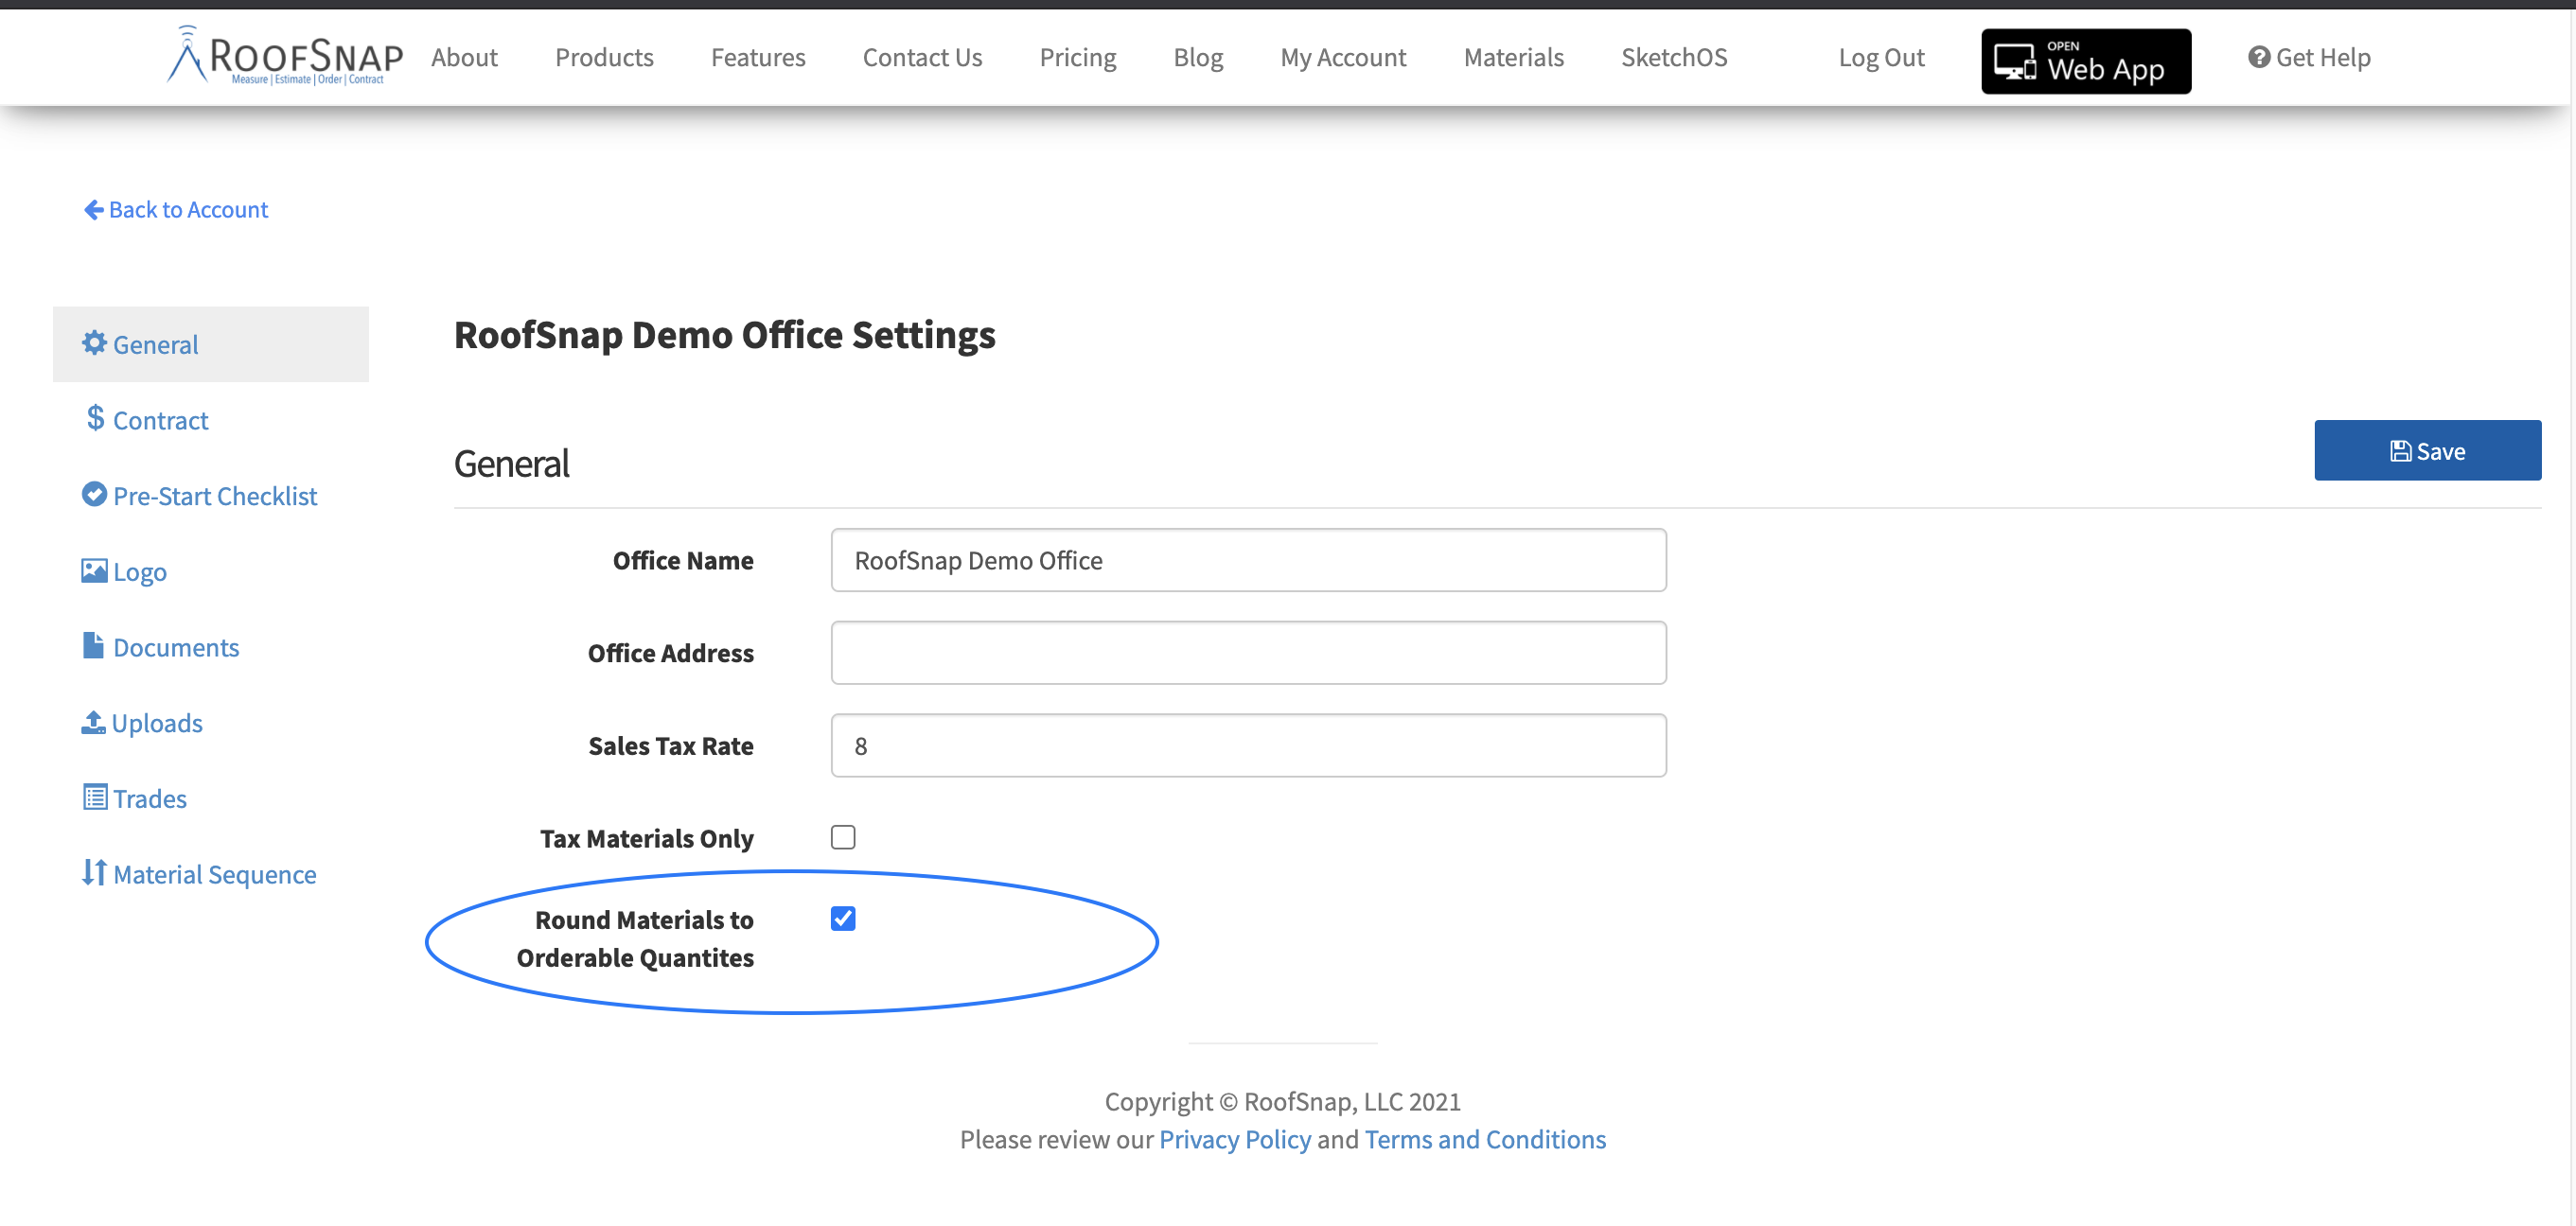Screen dimensions: 2576x1226
Task: Select the Contract settings tab
Action: (x=211, y=420)
